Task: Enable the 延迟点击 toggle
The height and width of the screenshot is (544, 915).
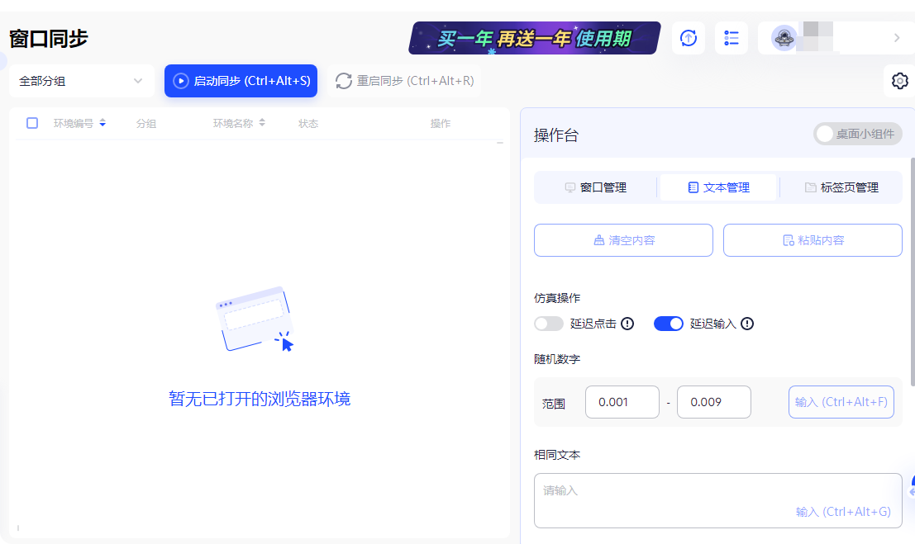Action: pos(548,324)
